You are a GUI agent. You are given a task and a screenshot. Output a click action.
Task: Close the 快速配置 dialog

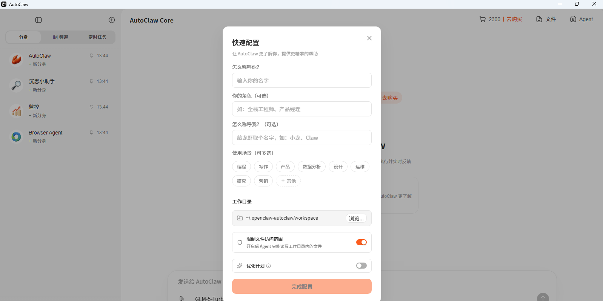click(x=369, y=38)
